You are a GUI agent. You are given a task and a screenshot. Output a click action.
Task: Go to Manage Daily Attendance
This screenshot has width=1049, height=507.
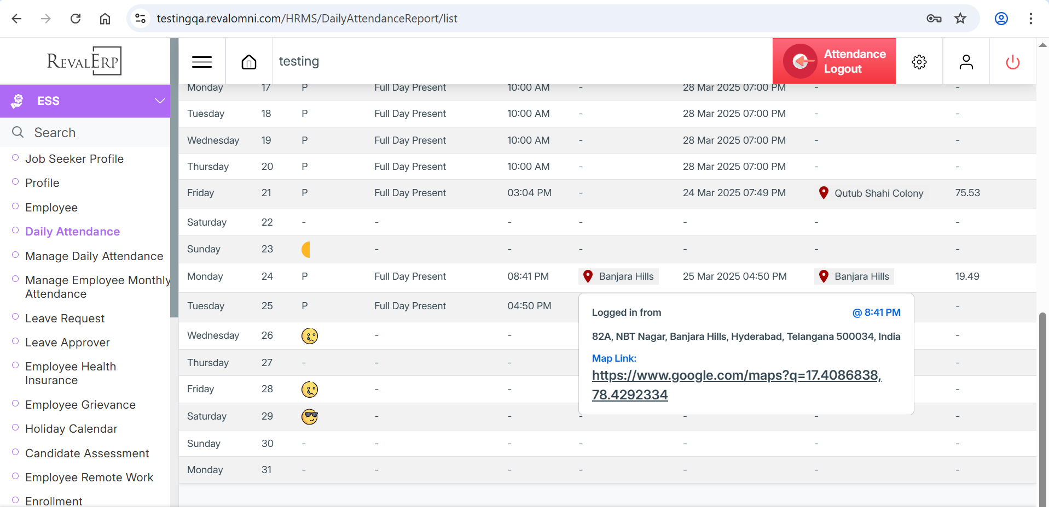point(94,256)
